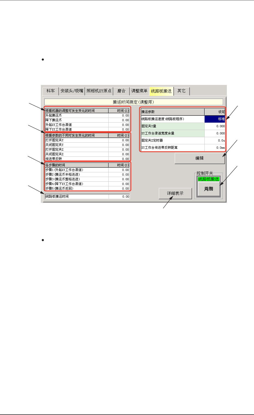Click the XY工作台滑道宽度余量 value 0.000
Screen dimensions: 254x415
215,133
